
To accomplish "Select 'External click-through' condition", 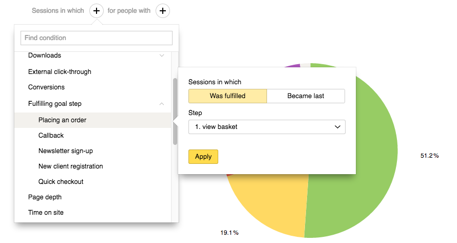I will [x=60, y=72].
